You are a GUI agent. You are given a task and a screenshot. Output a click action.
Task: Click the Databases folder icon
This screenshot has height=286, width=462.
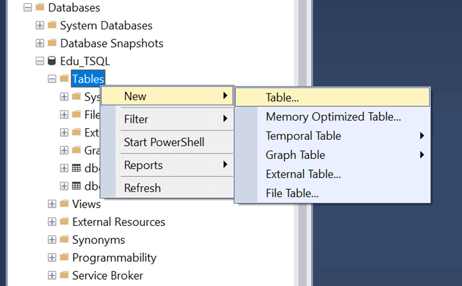pyautogui.click(x=40, y=8)
